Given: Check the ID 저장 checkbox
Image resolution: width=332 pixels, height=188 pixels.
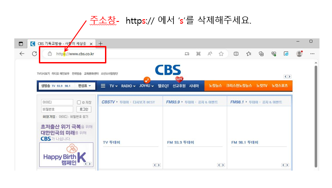Looking at the screenshot, I should click(79, 102).
